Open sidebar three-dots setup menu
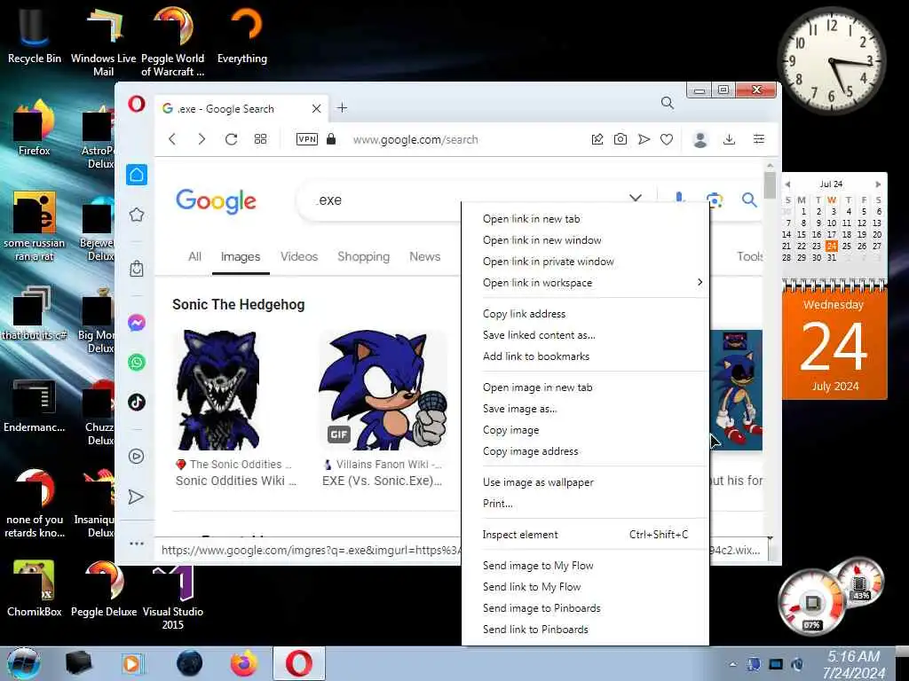This screenshot has height=681, width=909. [x=137, y=544]
